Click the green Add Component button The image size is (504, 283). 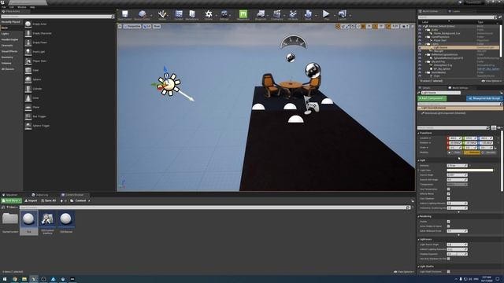click(432, 98)
